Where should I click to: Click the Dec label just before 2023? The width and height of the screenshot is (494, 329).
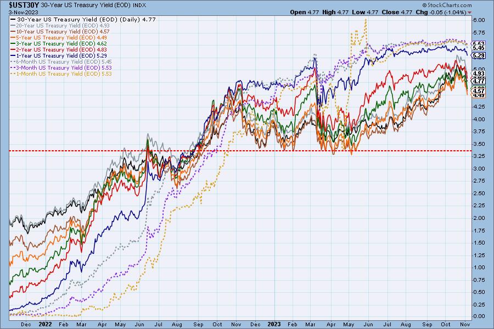click(255, 324)
